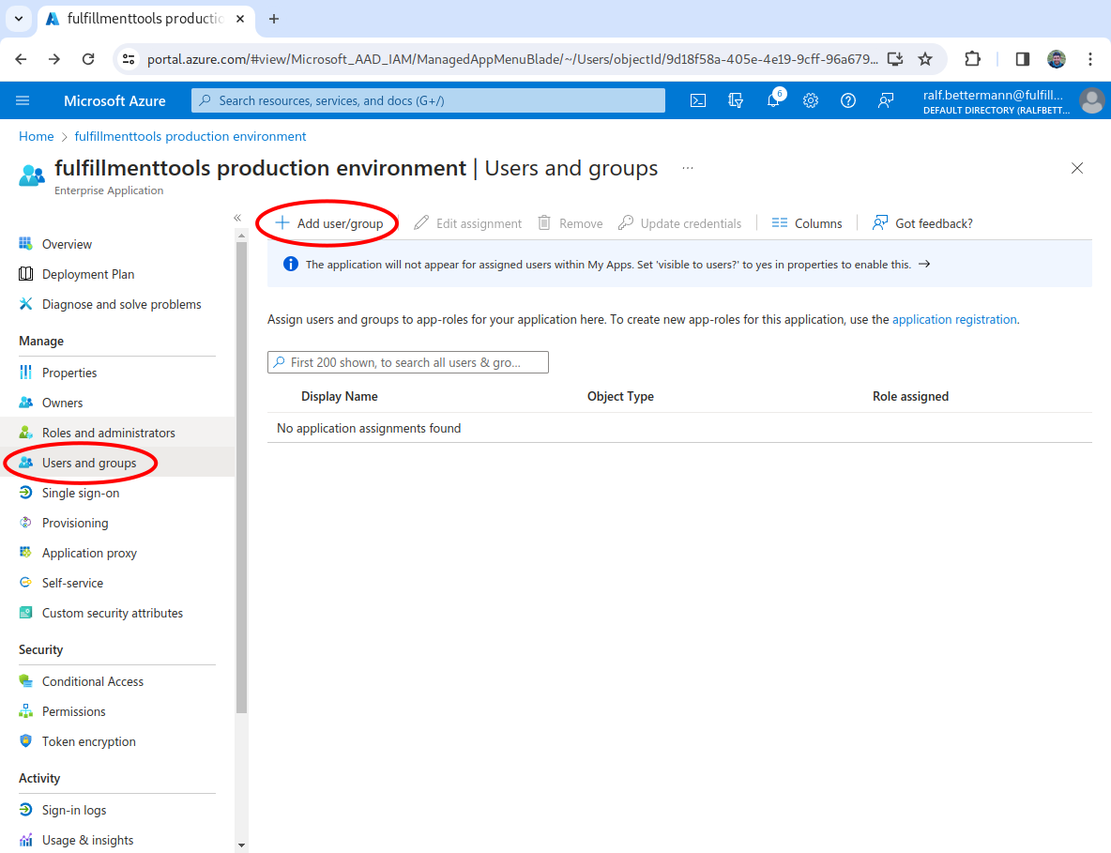Viewport: 1111px width, 853px height.
Task: Click the install app icon in address bar
Action: [895, 59]
